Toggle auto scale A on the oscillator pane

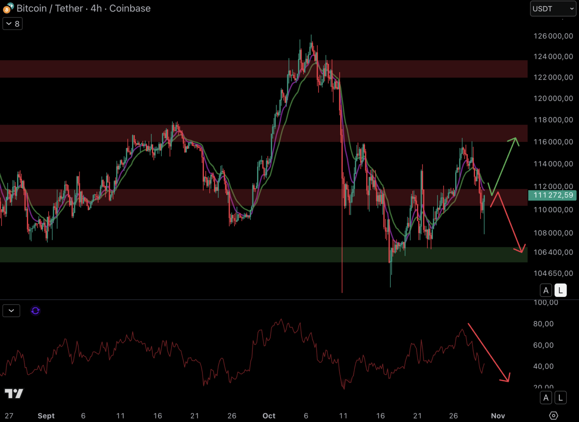(546, 398)
